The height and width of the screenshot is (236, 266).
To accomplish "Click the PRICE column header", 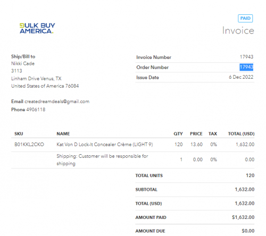I will pos(196,134).
